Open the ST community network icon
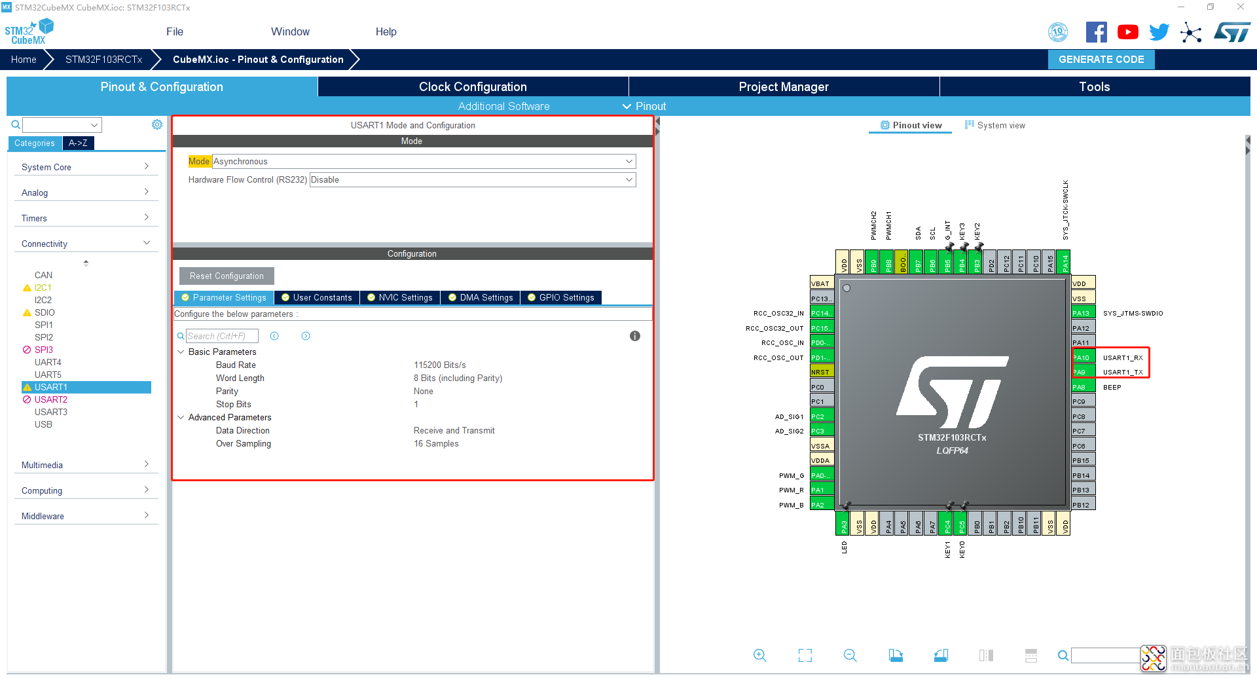Viewport: 1257px width, 679px height. pos(1191,32)
